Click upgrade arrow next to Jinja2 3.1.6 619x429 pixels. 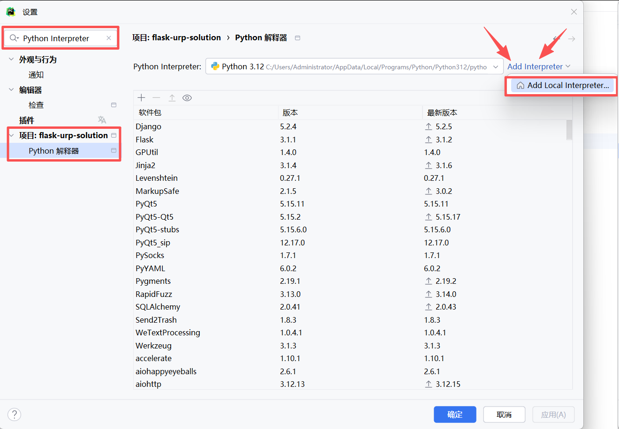click(x=429, y=165)
